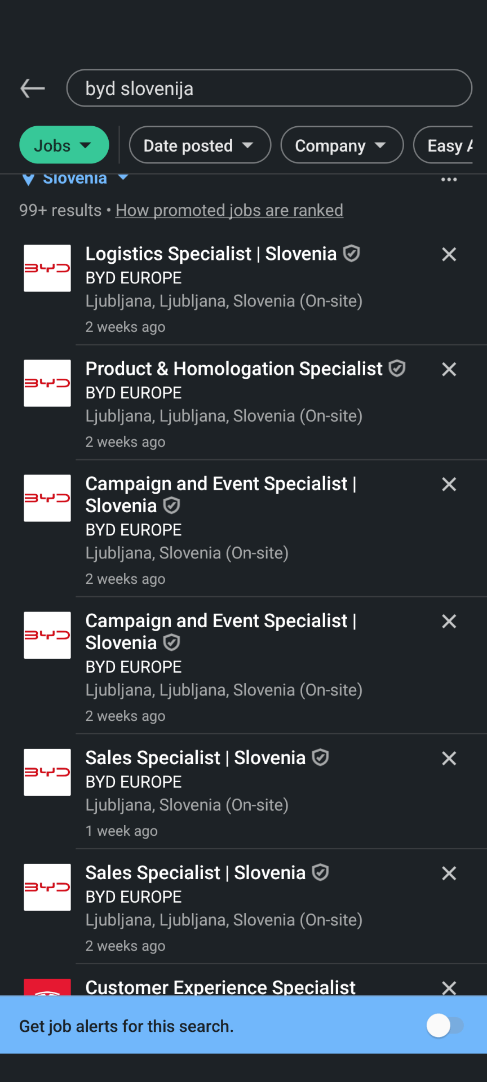Open the Logistics Specialist | Slovenia job

211,254
